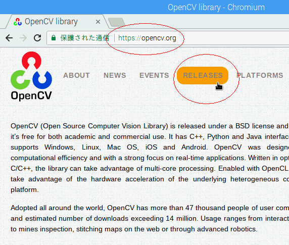This screenshot has width=289, height=245.
Task: Open the NEWS menu item
Action: pos(115,75)
